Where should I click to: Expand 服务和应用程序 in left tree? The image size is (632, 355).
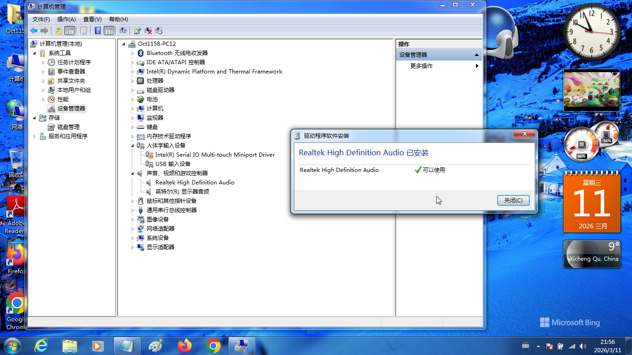pos(34,136)
